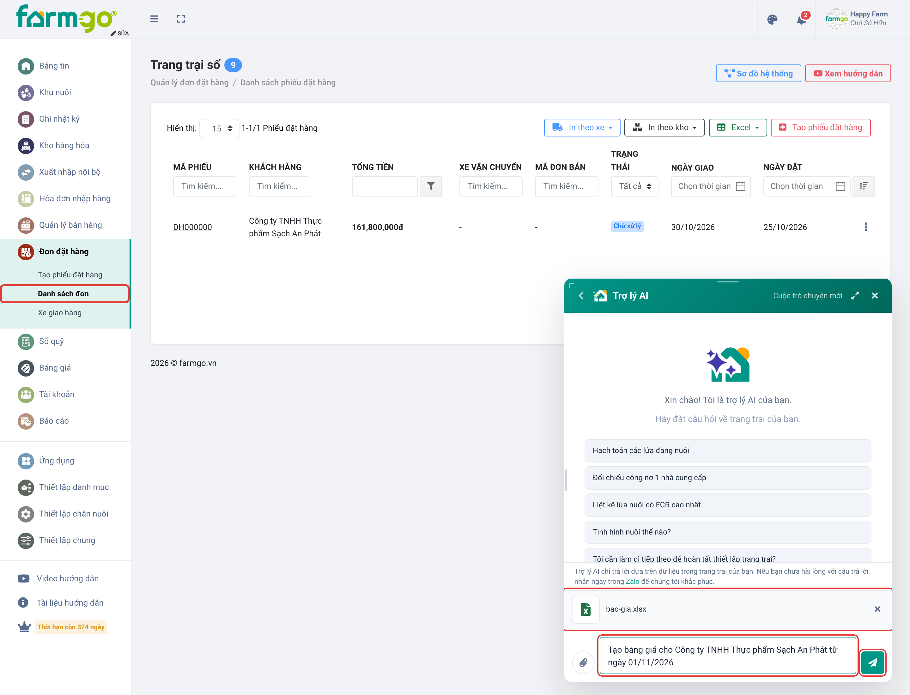This screenshot has height=695, width=910.
Task: Click the Mã đơn bán search field
Action: pyautogui.click(x=566, y=186)
